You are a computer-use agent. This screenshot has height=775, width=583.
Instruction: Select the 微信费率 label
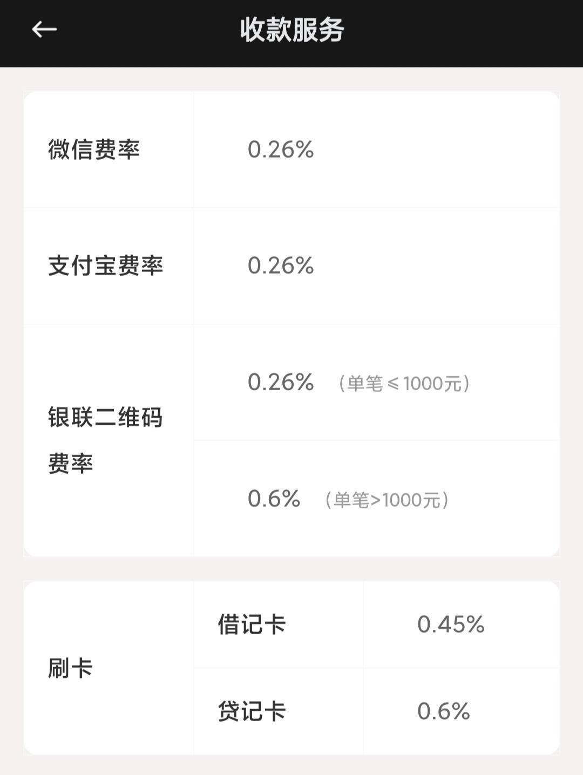[94, 149]
